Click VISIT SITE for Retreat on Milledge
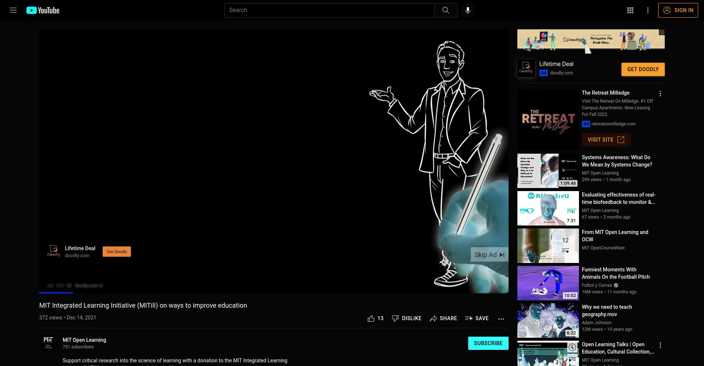The width and height of the screenshot is (704, 366). (x=606, y=140)
